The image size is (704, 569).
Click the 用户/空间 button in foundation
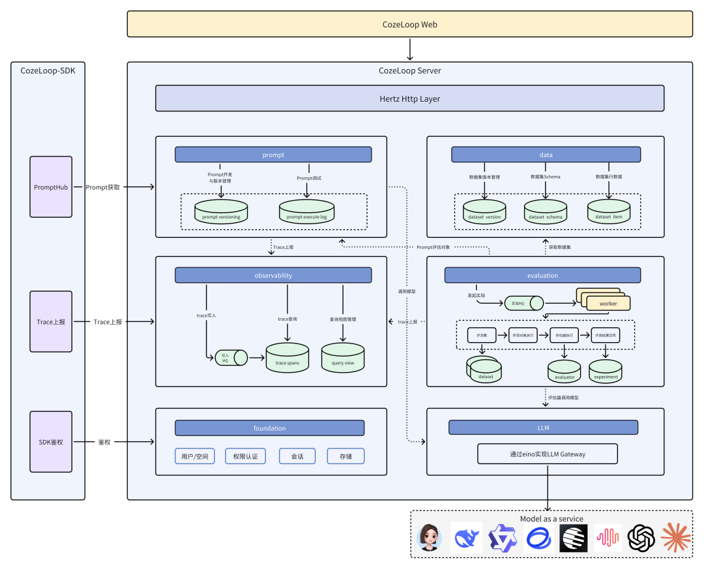tap(194, 456)
